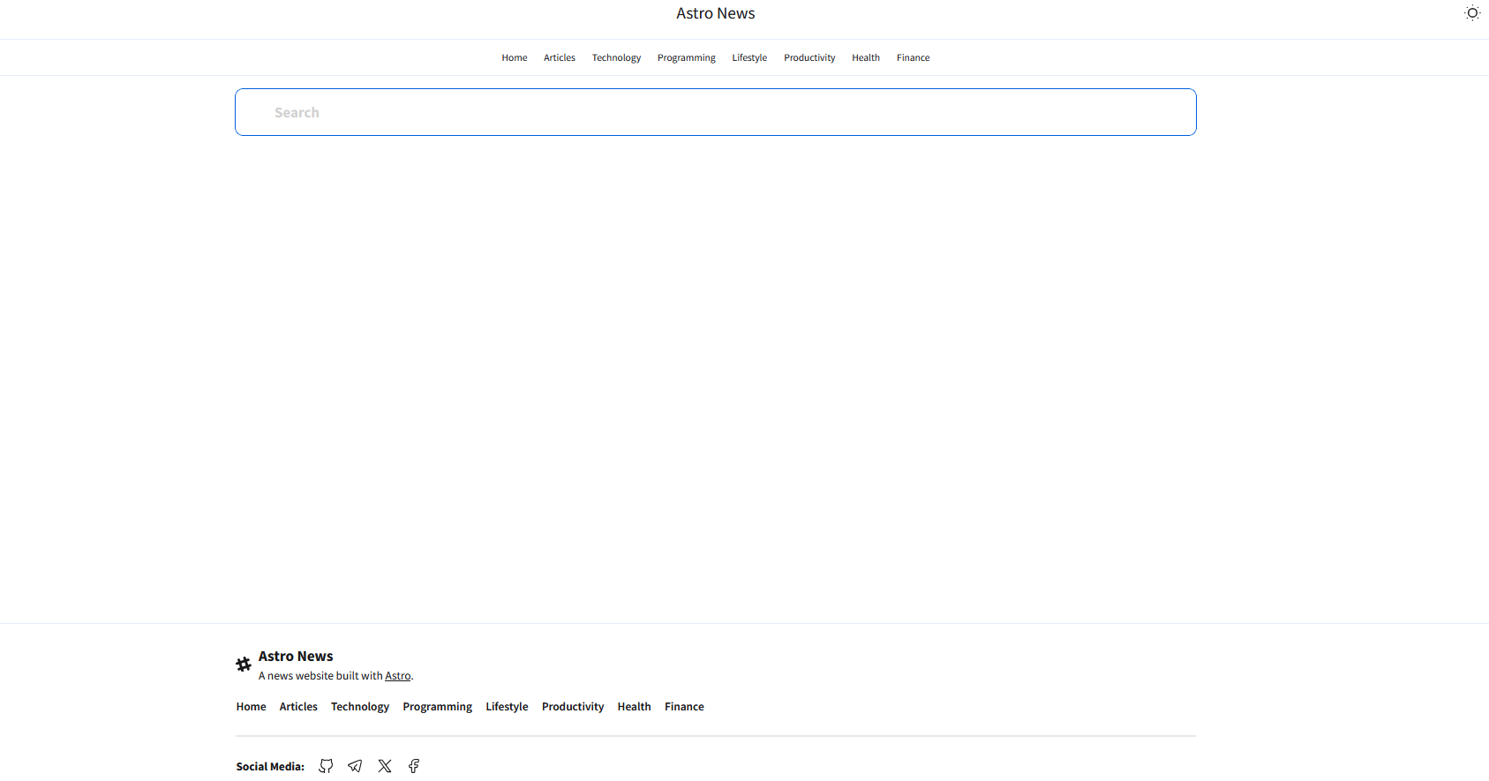Open the GitHub social media icon
Viewport: 1489px width, 781px height.
pos(326,766)
